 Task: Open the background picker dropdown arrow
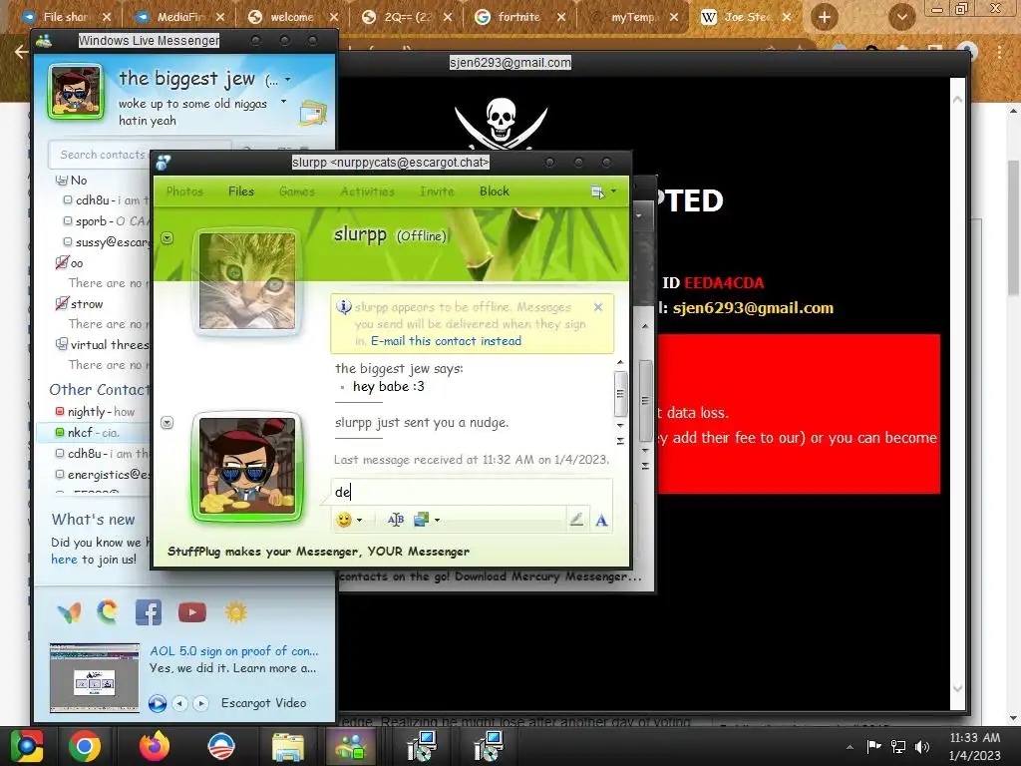coord(437,520)
